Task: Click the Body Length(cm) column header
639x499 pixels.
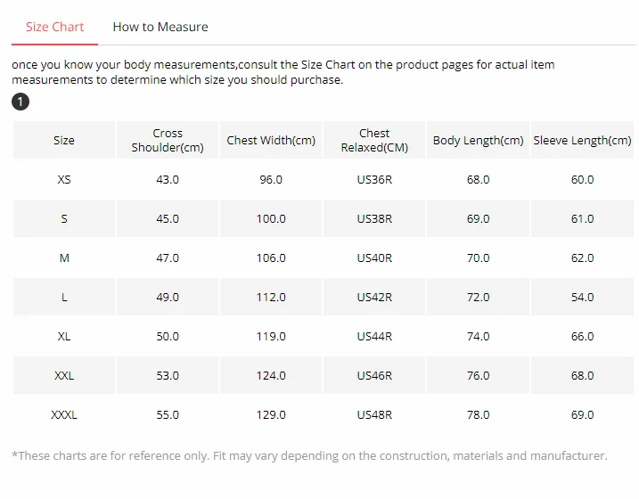Action: [478, 141]
